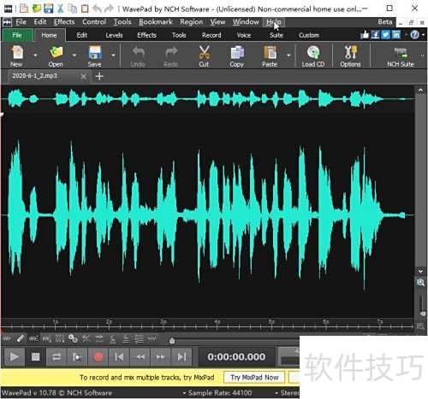Expand the Save button dropdown arrow
This screenshot has width=428, height=399.
[x=113, y=55]
